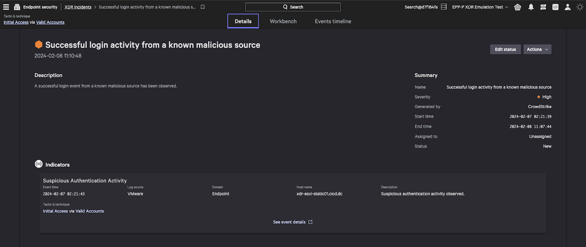Click the Edit status button
This screenshot has height=247, width=586.
(x=505, y=49)
